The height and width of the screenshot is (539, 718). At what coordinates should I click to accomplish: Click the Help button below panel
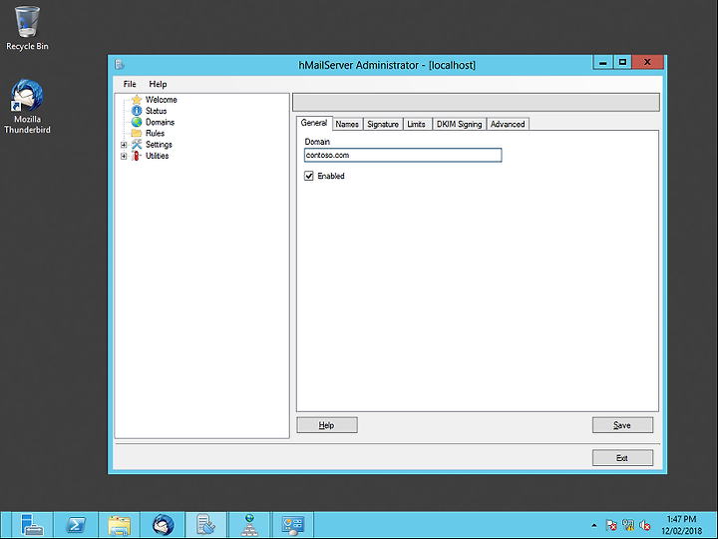[326, 425]
